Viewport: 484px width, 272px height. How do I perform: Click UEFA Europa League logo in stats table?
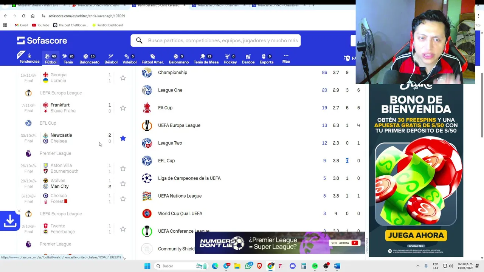(x=147, y=125)
